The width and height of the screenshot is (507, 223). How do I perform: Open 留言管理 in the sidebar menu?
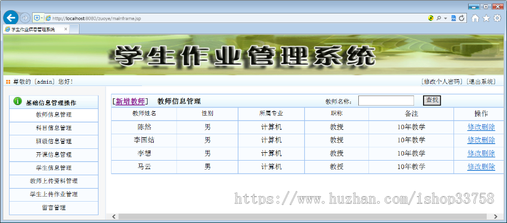[54, 208]
